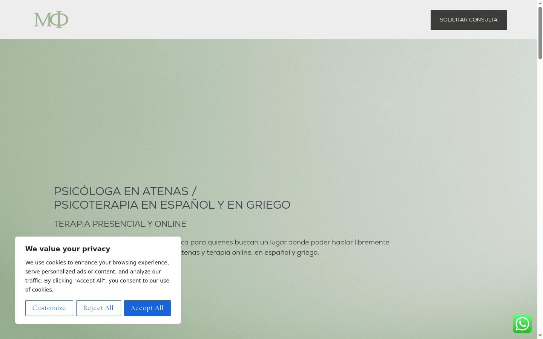The image size is (543, 339).
Task: Click heading "PSICÓLOGA EN ATENAS /"
Action: click(125, 191)
